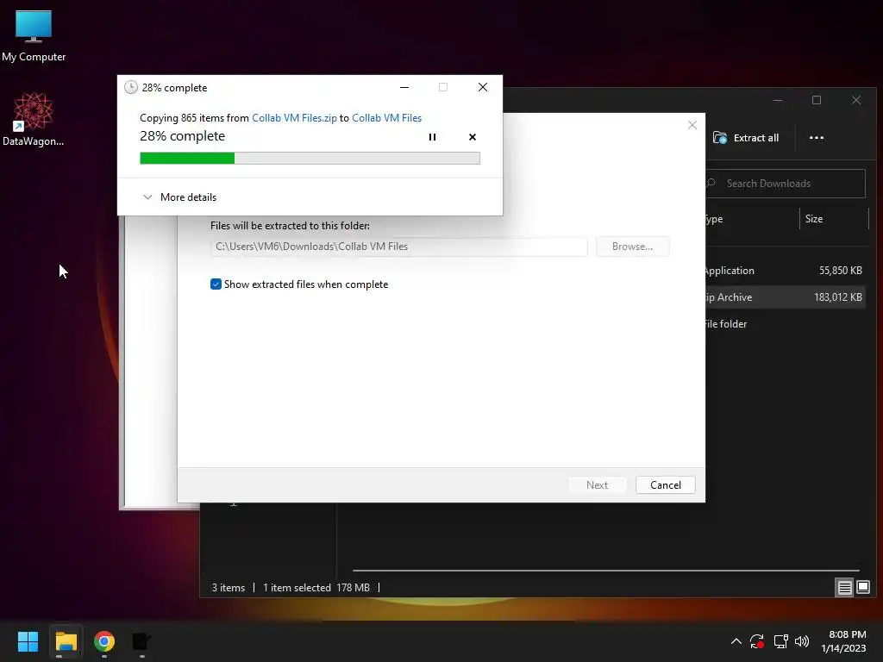Click Extract all in File Explorer toolbar
This screenshot has width=883, height=662.
click(x=746, y=138)
